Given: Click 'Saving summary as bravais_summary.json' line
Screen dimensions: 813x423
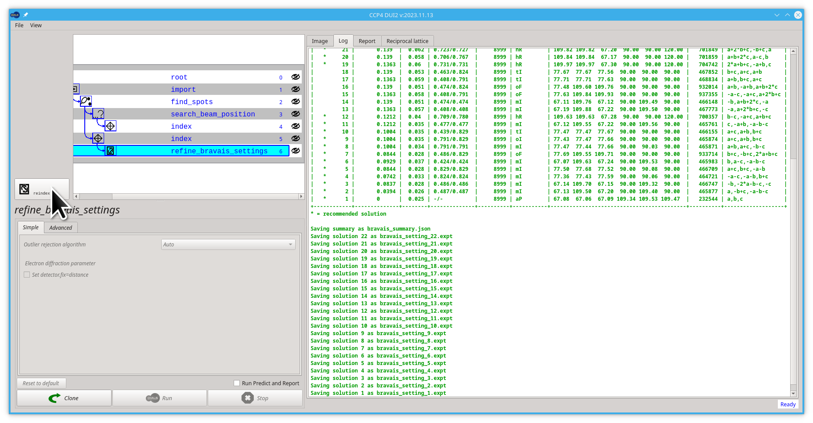Looking at the screenshot, I should point(370,229).
